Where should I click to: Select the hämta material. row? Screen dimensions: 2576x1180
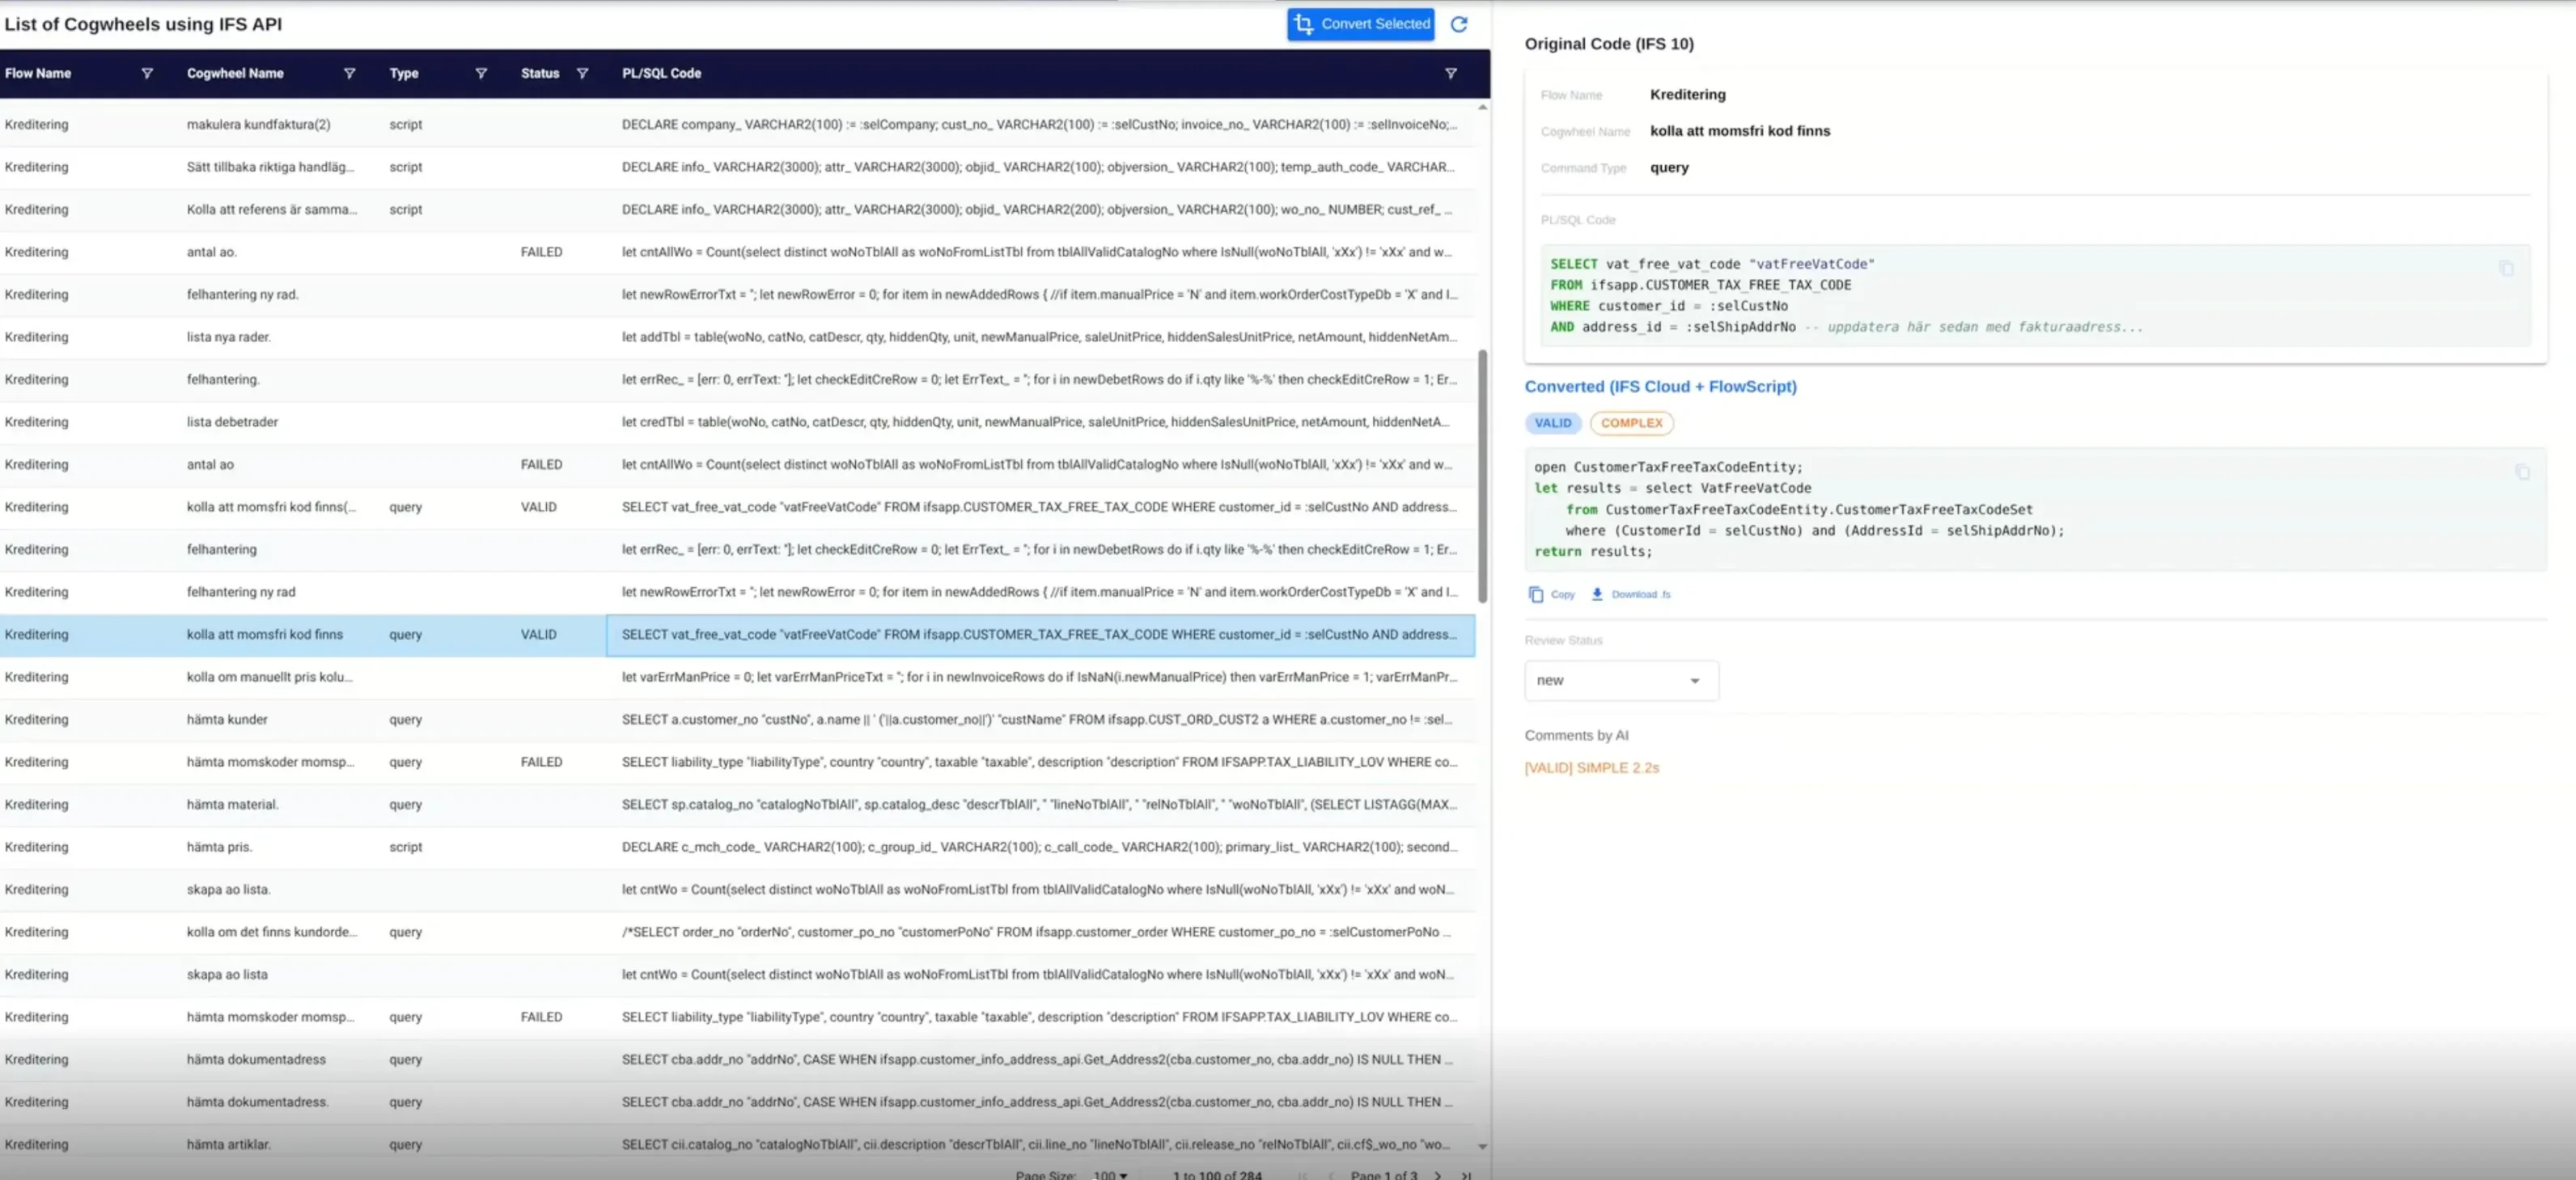pyautogui.click(x=737, y=804)
